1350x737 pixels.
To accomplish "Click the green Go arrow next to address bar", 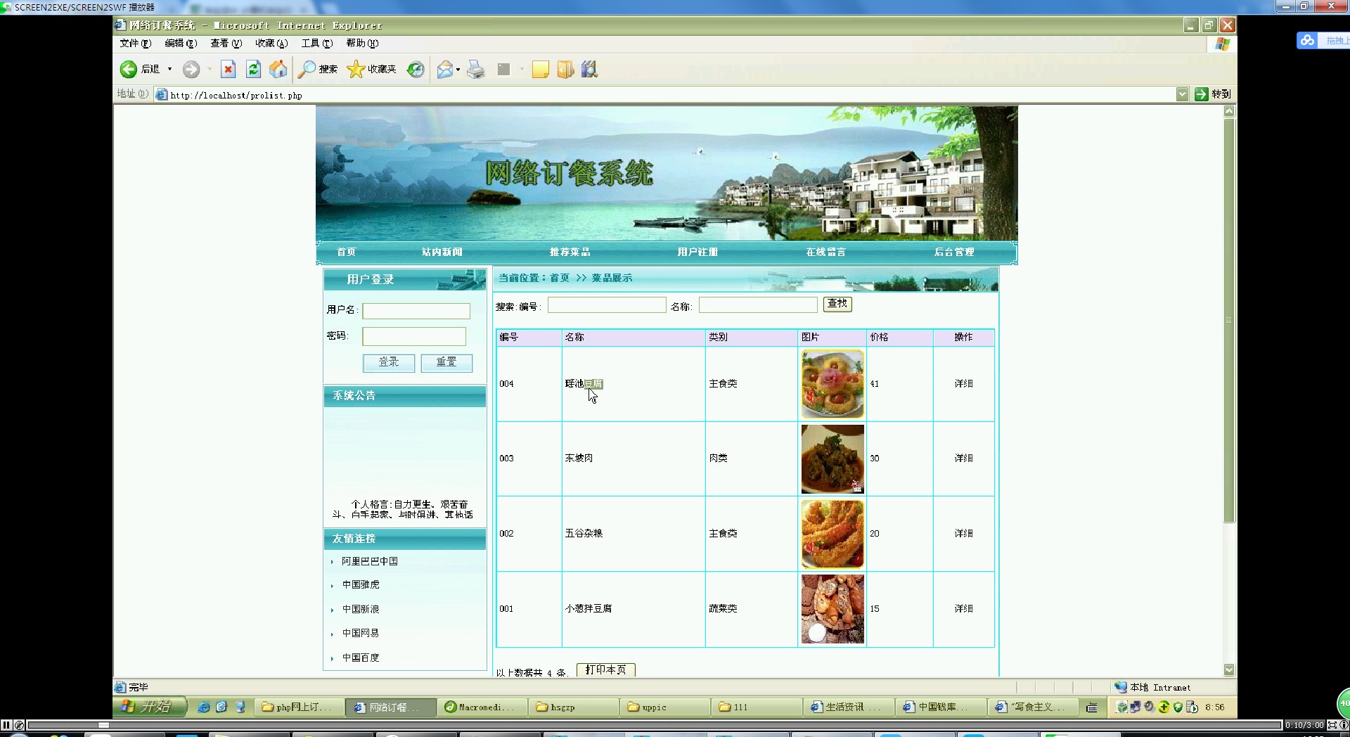I will pos(1202,94).
